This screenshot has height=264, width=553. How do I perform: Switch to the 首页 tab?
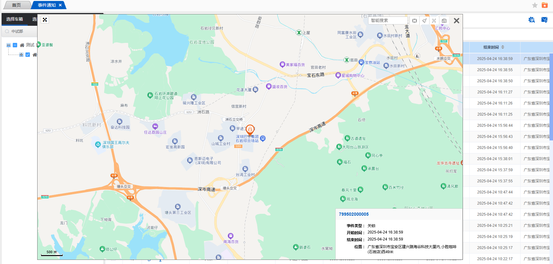click(x=17, y=5)
